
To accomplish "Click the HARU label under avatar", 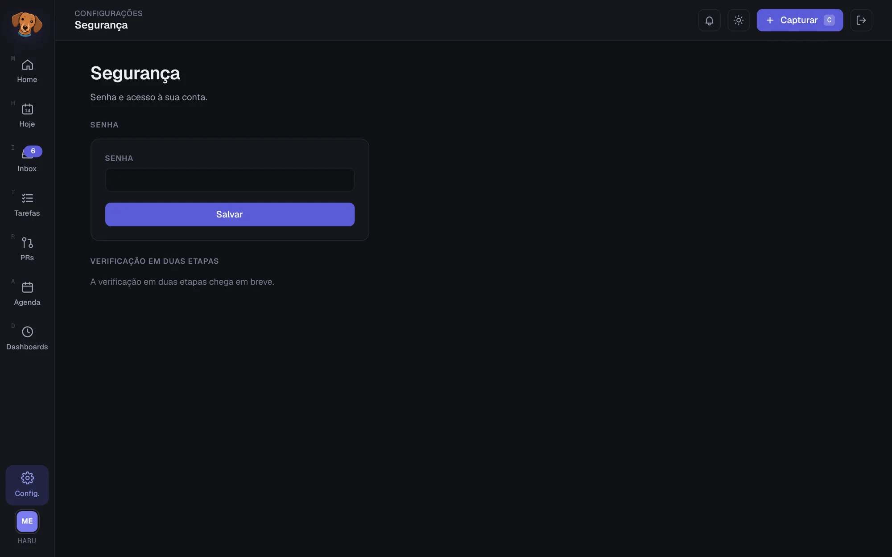I will (x=27, y=541).
